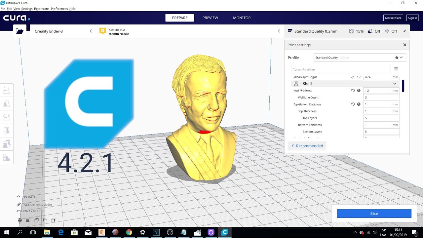Select the Support Blocker tool

pyautogui.click(x=7, y=157)
